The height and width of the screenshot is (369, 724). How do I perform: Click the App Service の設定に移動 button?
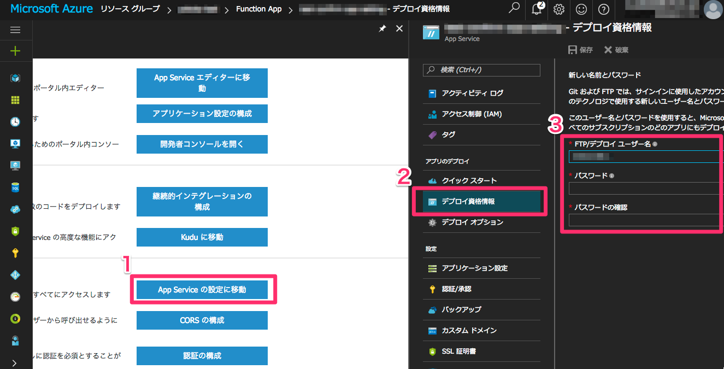tap(202, 290)
